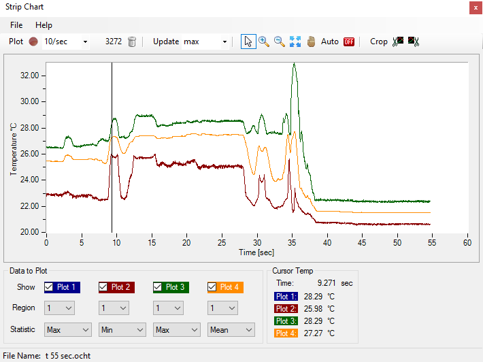Click the chart at the temperature peak
The image size is (483, 362).
tap(294, 64)
